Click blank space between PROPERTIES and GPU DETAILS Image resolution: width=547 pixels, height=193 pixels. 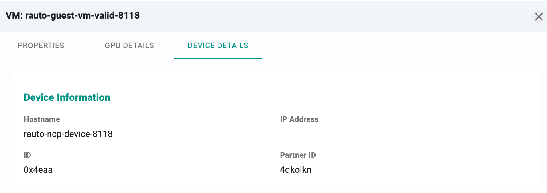pyautogui.click(x=85, y=46)
